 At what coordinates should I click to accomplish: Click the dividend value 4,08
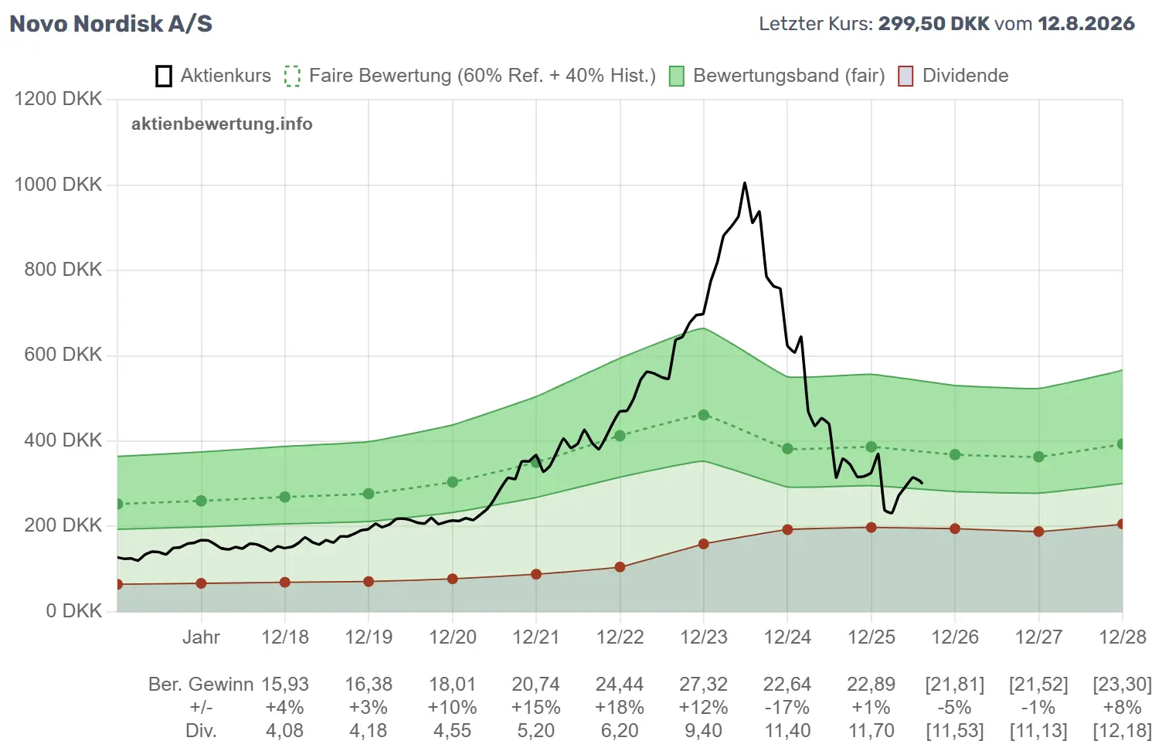pos(285,731)
